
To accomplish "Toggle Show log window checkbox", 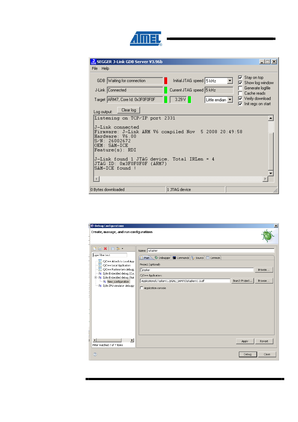I will 240,83.
